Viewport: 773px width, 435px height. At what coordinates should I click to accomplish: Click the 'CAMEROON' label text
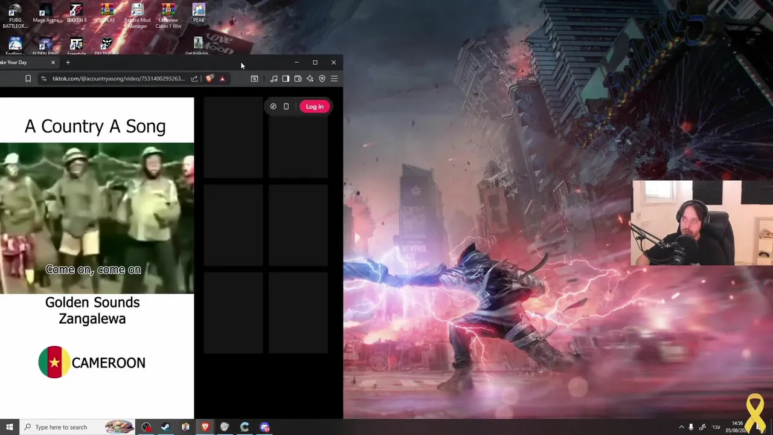coord(109,362)
